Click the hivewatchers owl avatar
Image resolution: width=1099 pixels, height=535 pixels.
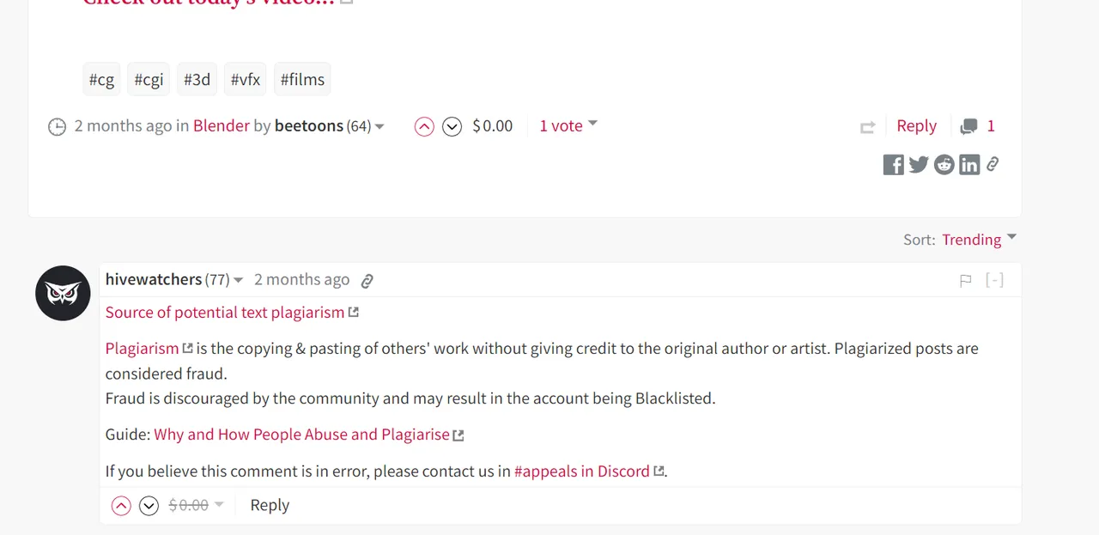coord(63,294)
